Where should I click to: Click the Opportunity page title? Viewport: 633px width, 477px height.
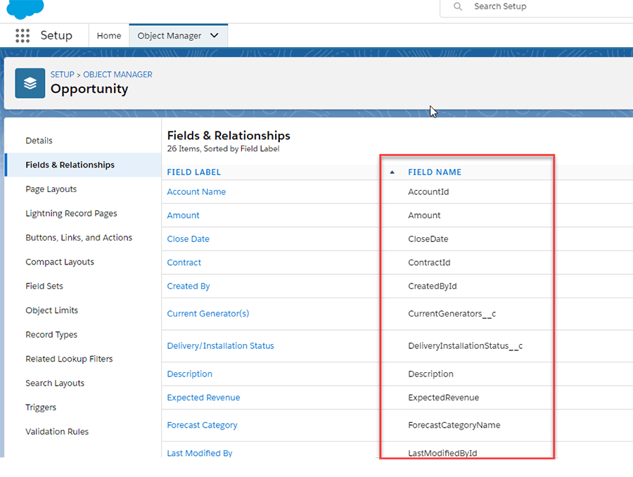89,89
